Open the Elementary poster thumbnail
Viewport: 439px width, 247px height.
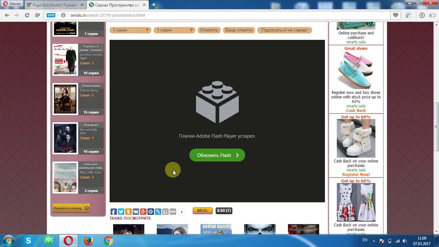coord(65,99)
